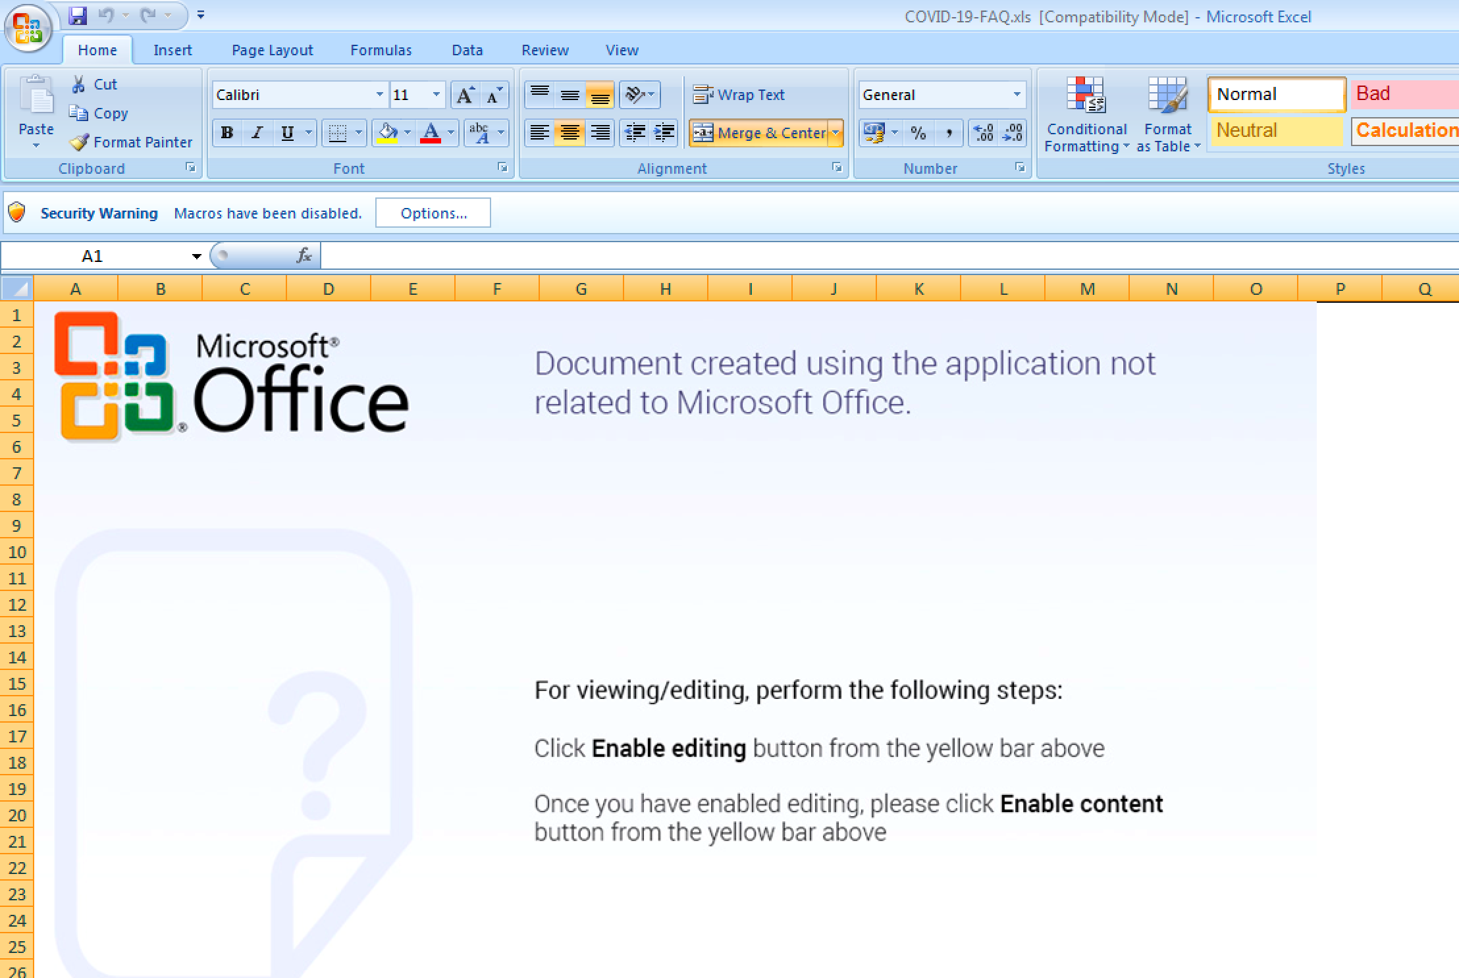
Task: Decrease the cell indent
Action: tap(635, 133)
